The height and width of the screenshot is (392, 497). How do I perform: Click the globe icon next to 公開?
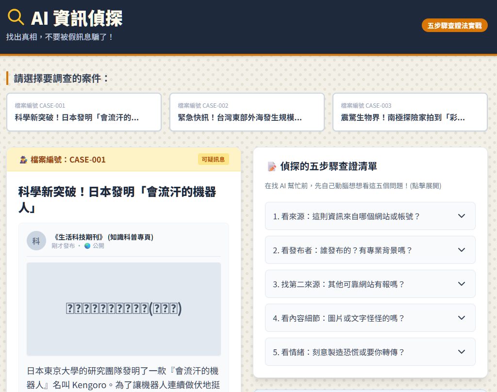(87, 246)
